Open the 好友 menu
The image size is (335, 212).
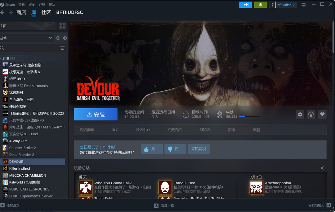pos(31,4)
